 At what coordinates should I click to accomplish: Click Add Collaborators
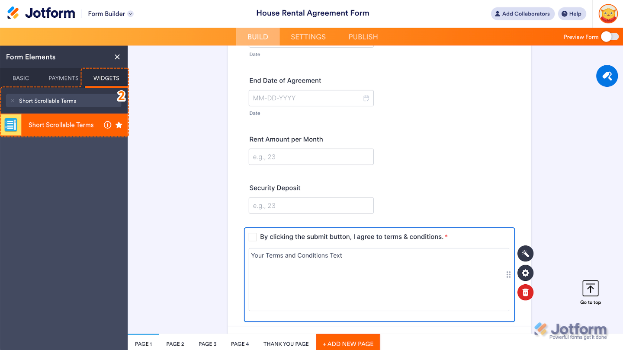[x=523, y=13]
